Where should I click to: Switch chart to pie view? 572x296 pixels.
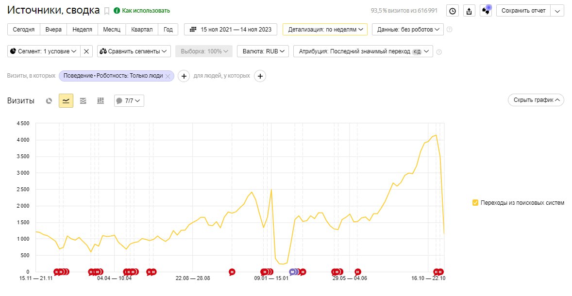point(49,101)
